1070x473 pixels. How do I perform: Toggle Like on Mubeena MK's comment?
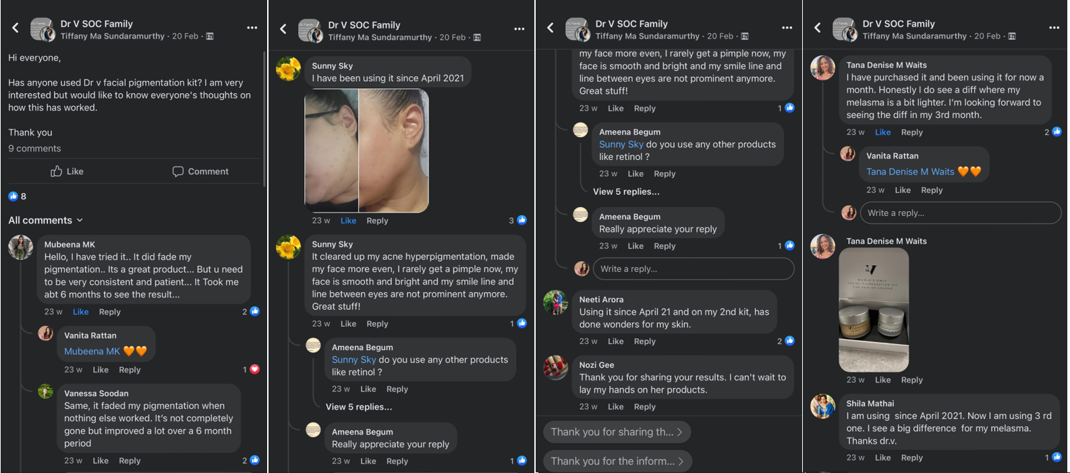81,312
